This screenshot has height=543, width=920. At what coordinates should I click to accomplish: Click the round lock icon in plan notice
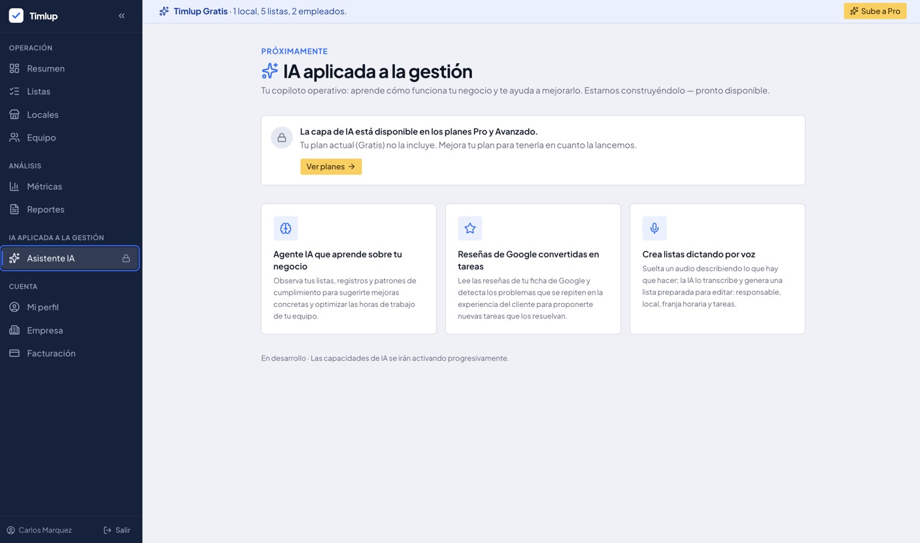[281, 138]
